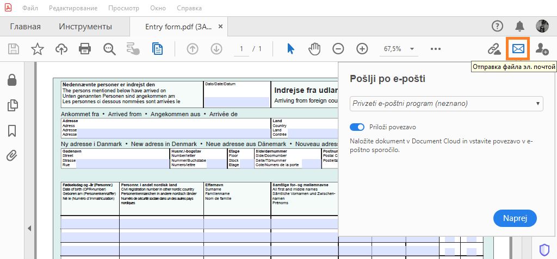Open attachments paperclip panel
The image size is (557, 259).
12,155
